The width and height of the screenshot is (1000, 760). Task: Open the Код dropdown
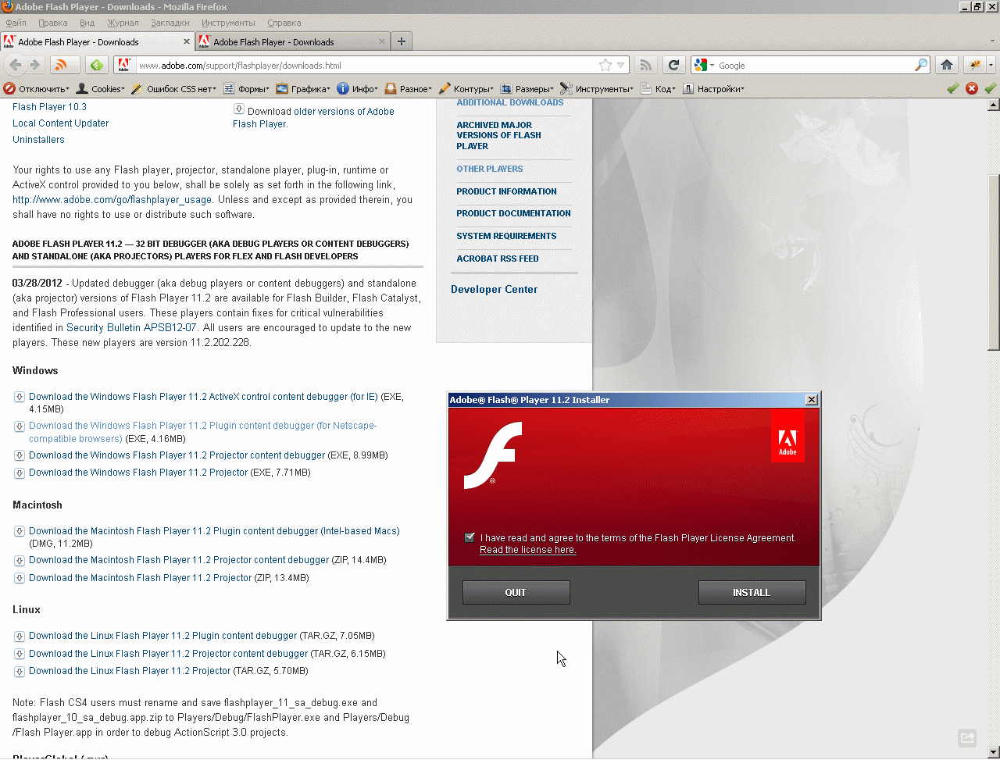point(659,89)
